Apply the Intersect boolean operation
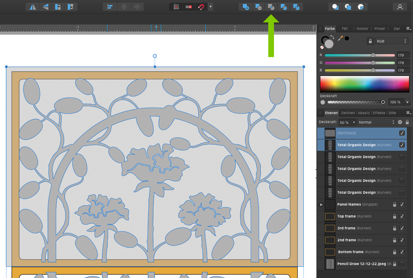 pyautogui.click(x=271, y=7)
